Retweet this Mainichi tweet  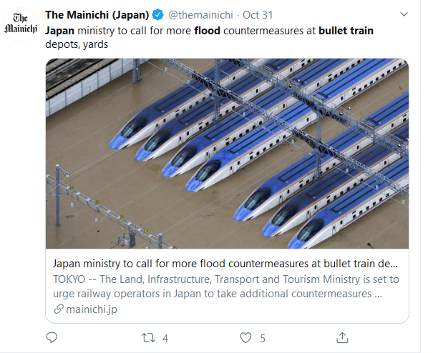147,337
